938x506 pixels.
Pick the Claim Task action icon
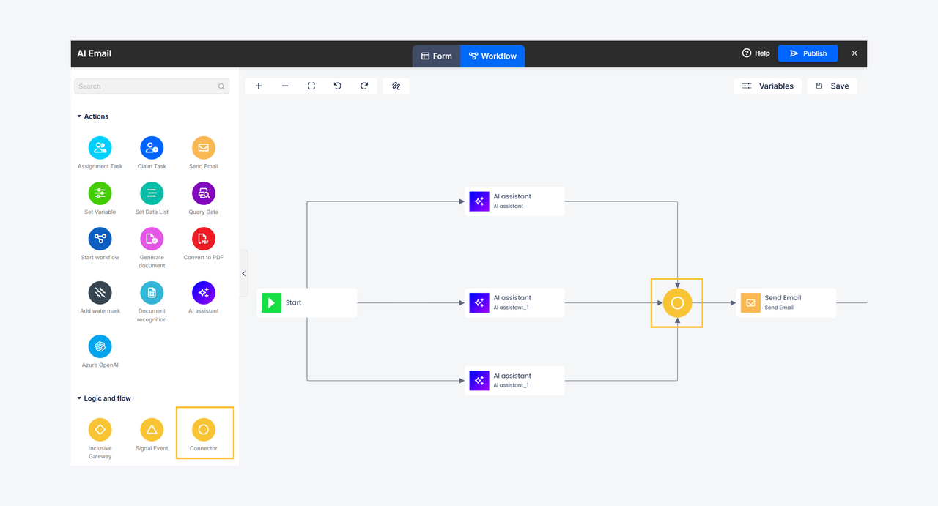(152, 148)
